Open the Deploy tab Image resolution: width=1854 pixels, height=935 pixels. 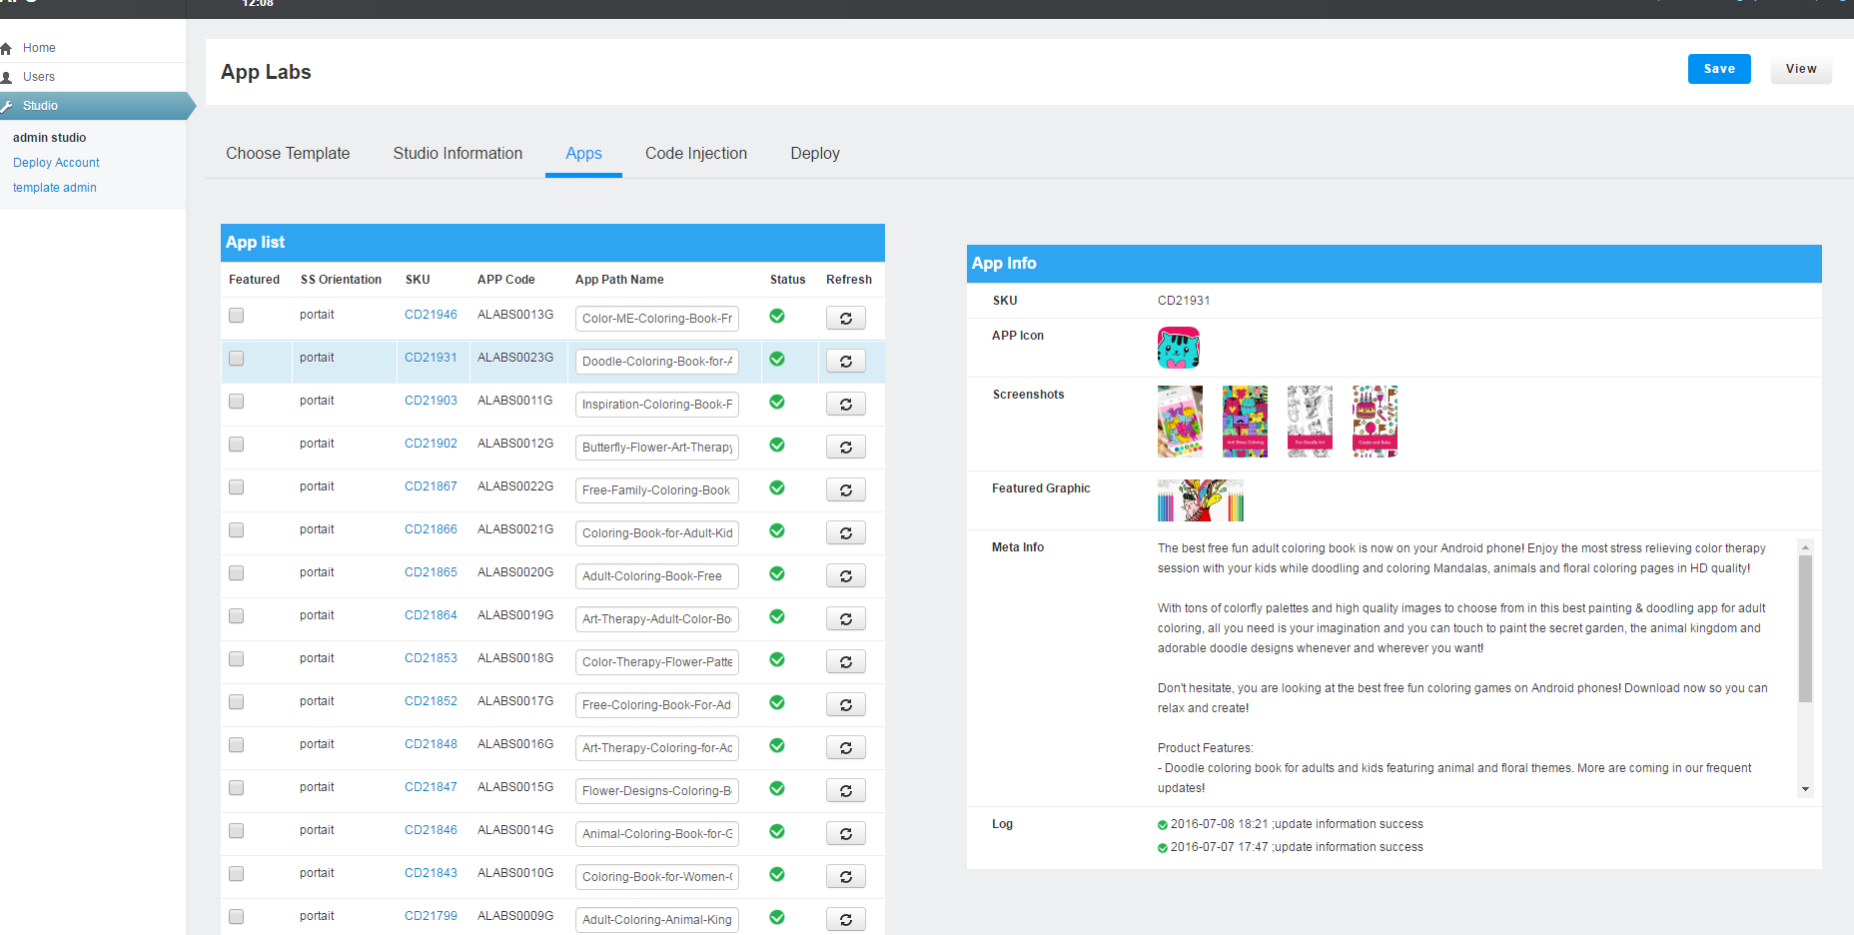pyautogui.click(x=815, y=154)
